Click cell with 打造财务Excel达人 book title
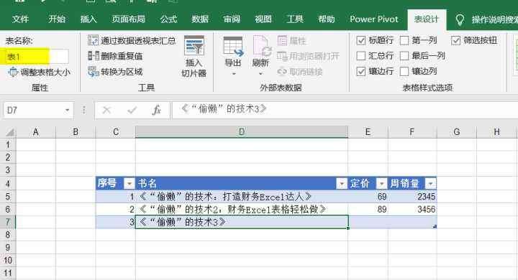Image resolution: width=518 pixels, height=280 pixels. pyautogui.click(x=242, y=197)
